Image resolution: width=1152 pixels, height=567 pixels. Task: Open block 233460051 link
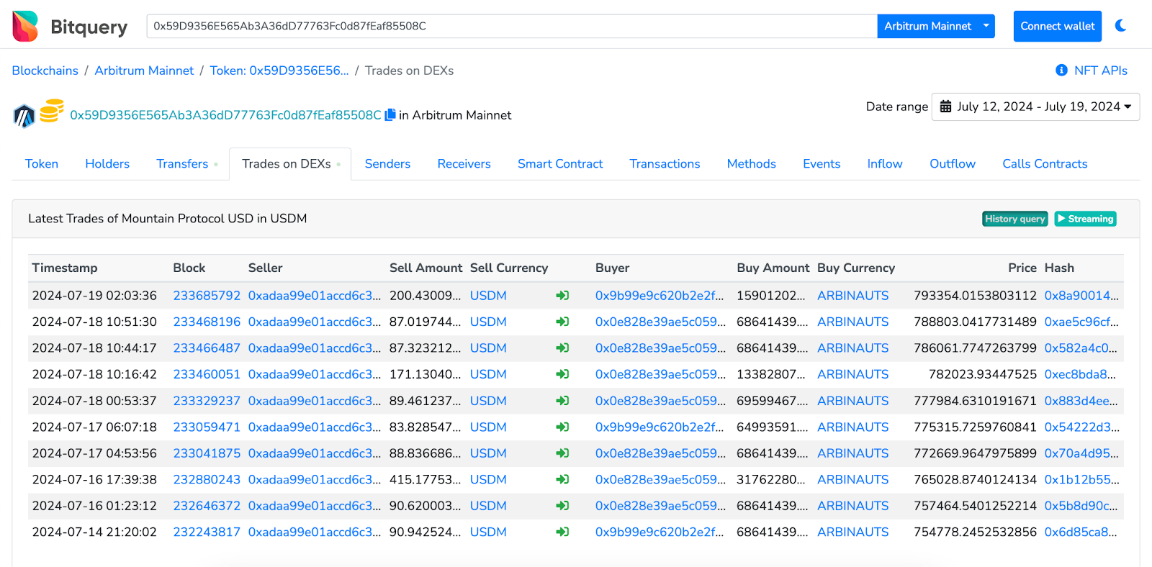pyautogui.click(x=207, y=374)
